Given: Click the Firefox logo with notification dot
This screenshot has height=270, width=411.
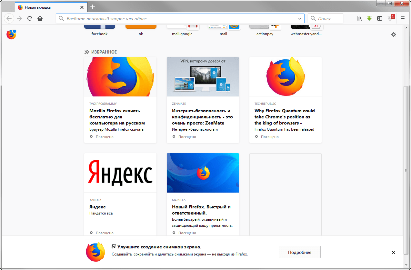Looking at the screenshot, I should click(11, 35).
